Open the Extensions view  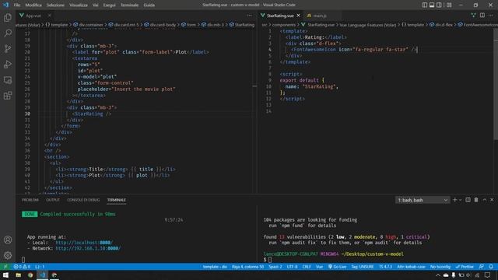click(x=8, y=96)
